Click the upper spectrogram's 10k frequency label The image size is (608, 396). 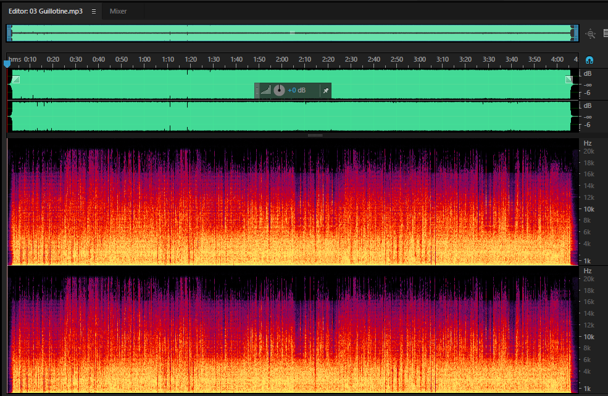pyautogui.click(x=589, y=209)
